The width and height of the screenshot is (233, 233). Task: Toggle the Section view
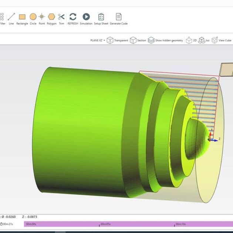pyautogui.click(x=138, y=40)
